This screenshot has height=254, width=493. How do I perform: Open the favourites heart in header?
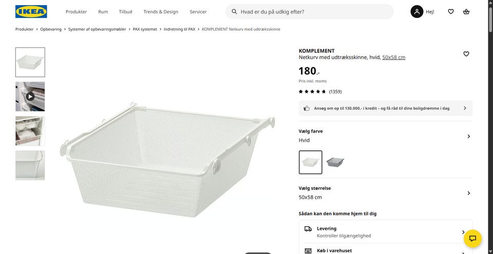pos(450,11)
